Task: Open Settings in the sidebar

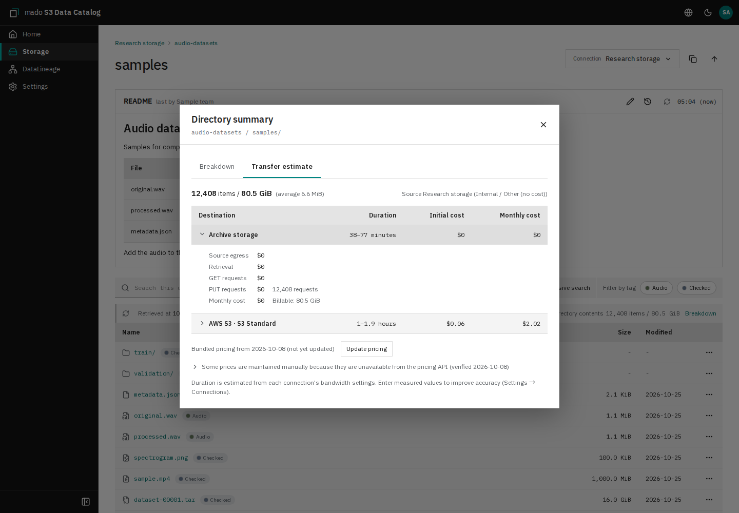Action: [49, 87]
